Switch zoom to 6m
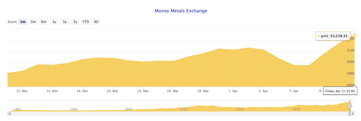361x121 pixels. tap(44, 22)
